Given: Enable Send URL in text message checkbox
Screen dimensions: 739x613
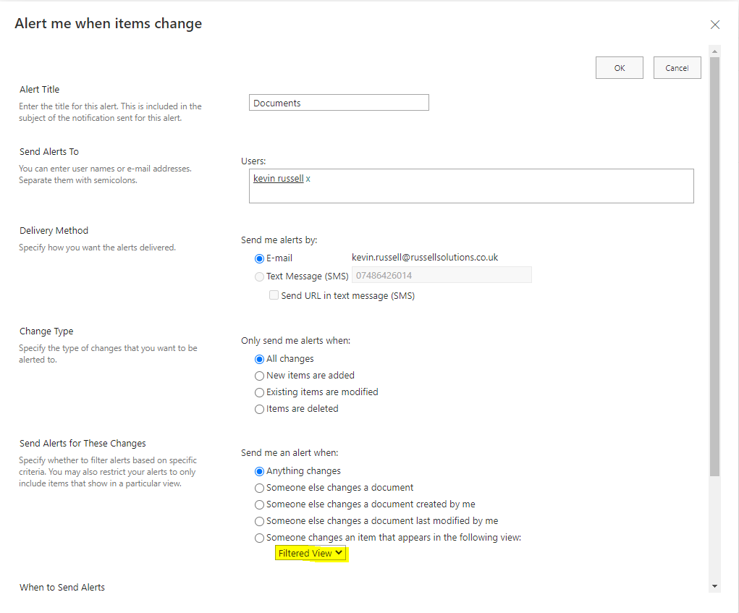Looking at the screenshot, I should (x=274, y=295).
